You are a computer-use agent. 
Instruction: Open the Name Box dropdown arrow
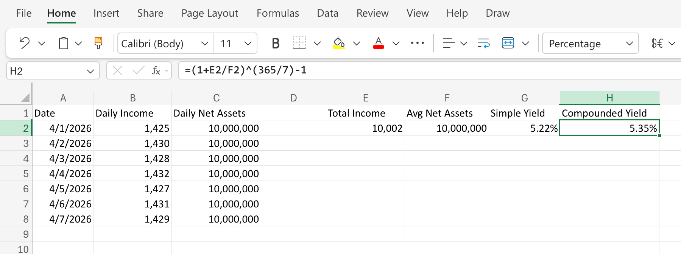point(90,71)
